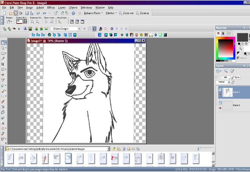250x172 pixels.
Task: Open the Selections menu
Action: 86,8
